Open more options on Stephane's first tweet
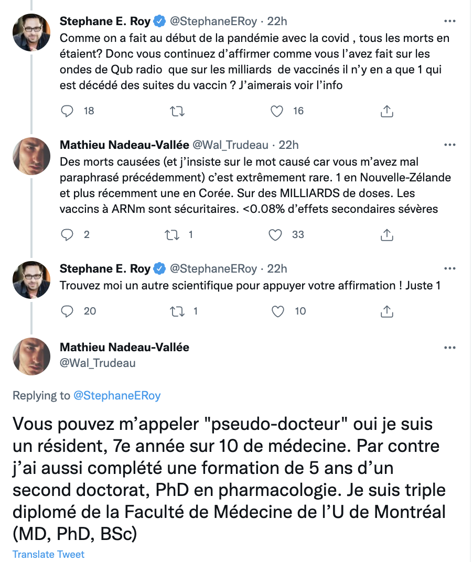473x562 pixels. click(x=450, y=21)
